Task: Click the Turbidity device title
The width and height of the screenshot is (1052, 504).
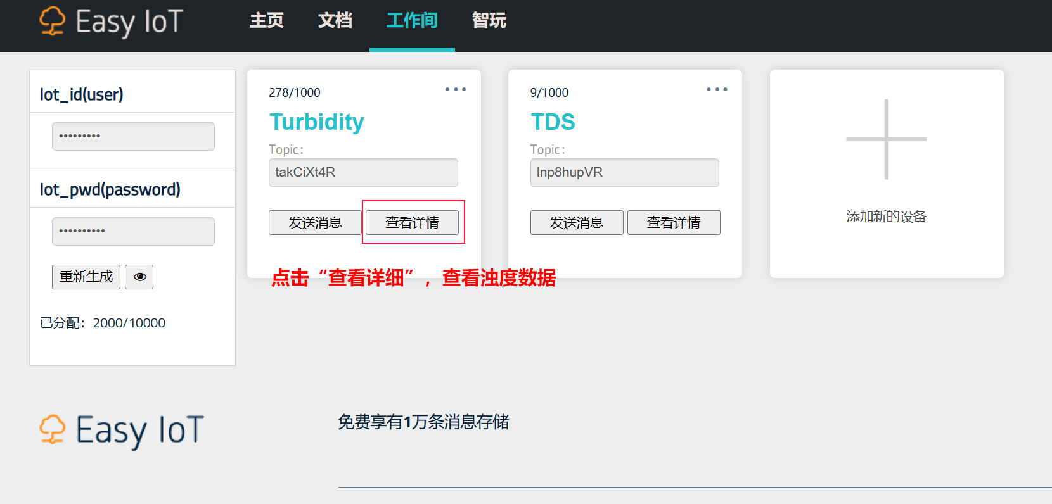Action: click(317, 122)
